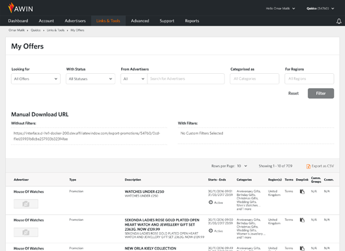This screenshot has width=345, height=251.
Task: Click Active clock icon for WATCHES UNDER £250
Action: click(x=211, y=202)
